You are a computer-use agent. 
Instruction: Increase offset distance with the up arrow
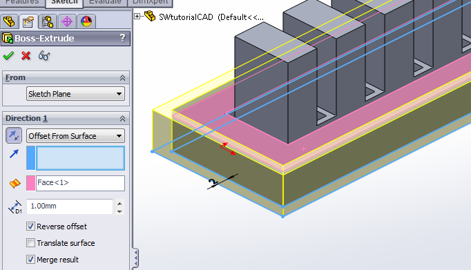coord(119,204)
